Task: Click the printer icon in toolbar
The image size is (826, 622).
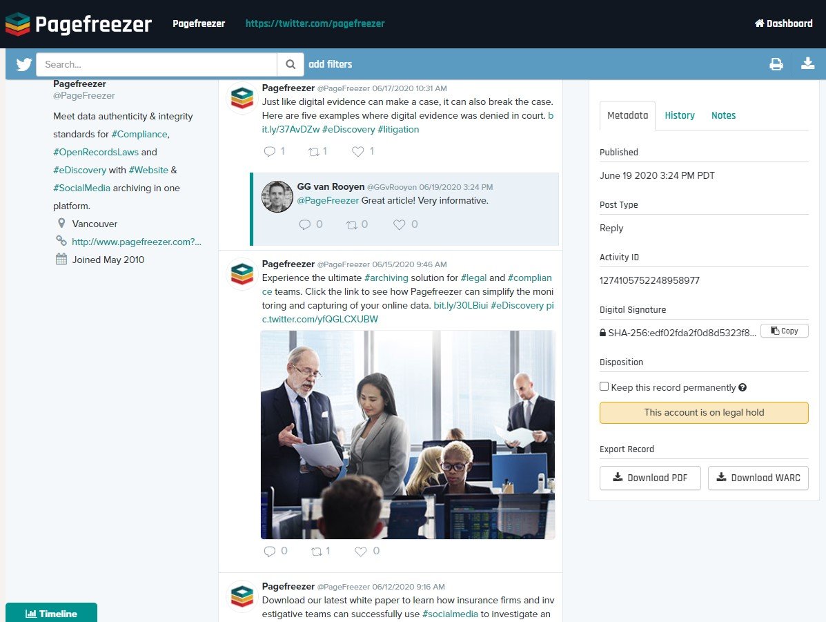Action: [x=776, y=64]
